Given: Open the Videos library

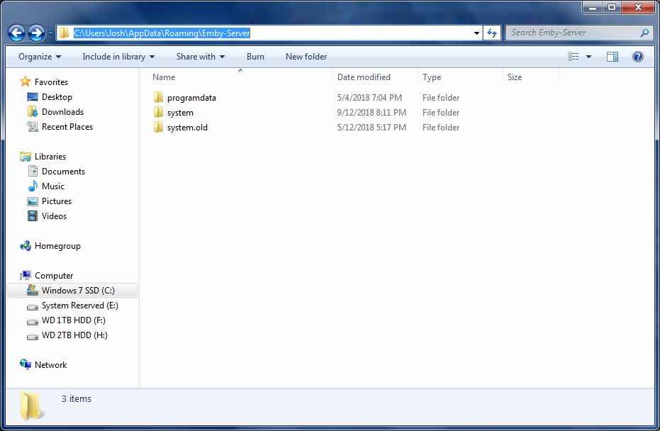Looking at the screenshot, I should (54, 216).
